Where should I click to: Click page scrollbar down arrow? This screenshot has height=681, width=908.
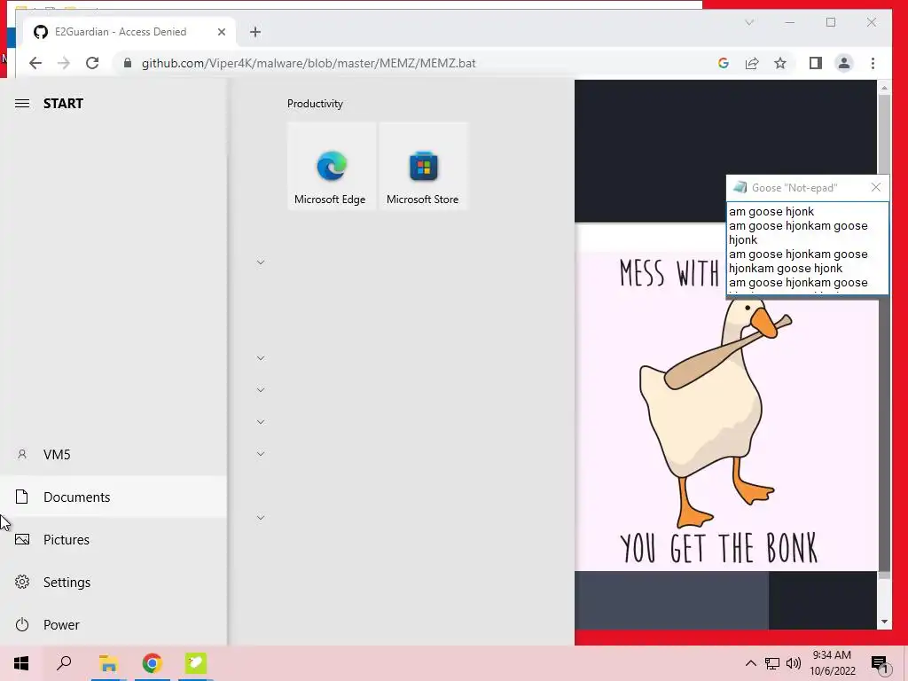pos(884,622)
